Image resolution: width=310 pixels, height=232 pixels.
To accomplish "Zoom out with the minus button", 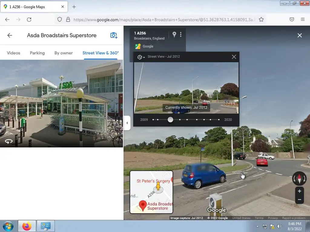I will [299, 199].
